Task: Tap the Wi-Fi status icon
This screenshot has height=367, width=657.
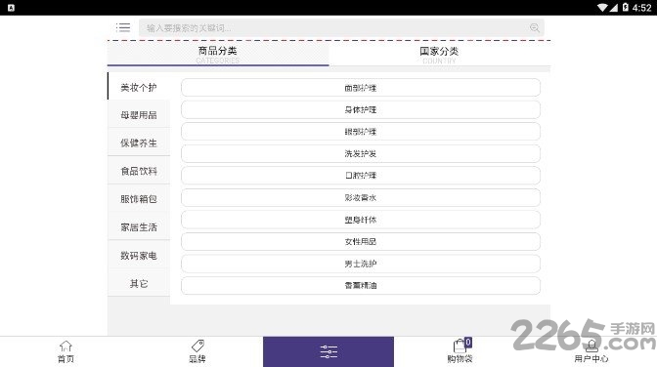Action: [602, 8]
